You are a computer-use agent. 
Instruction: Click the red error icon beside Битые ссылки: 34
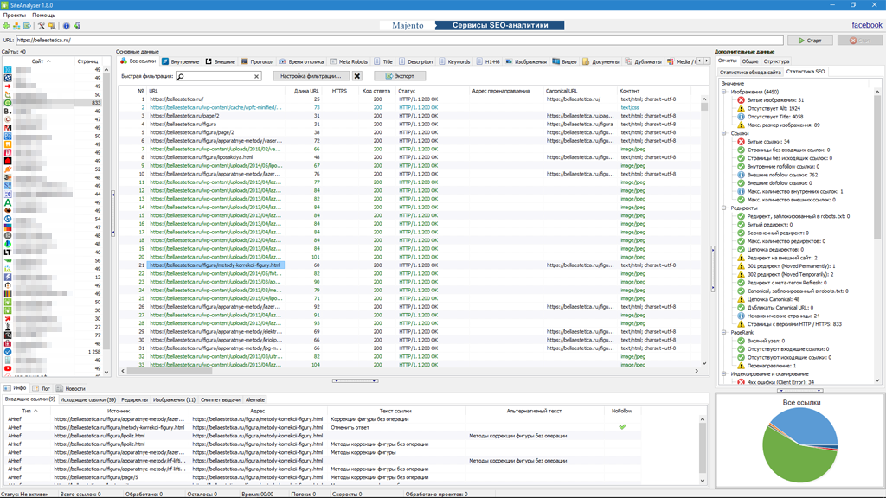741,142
